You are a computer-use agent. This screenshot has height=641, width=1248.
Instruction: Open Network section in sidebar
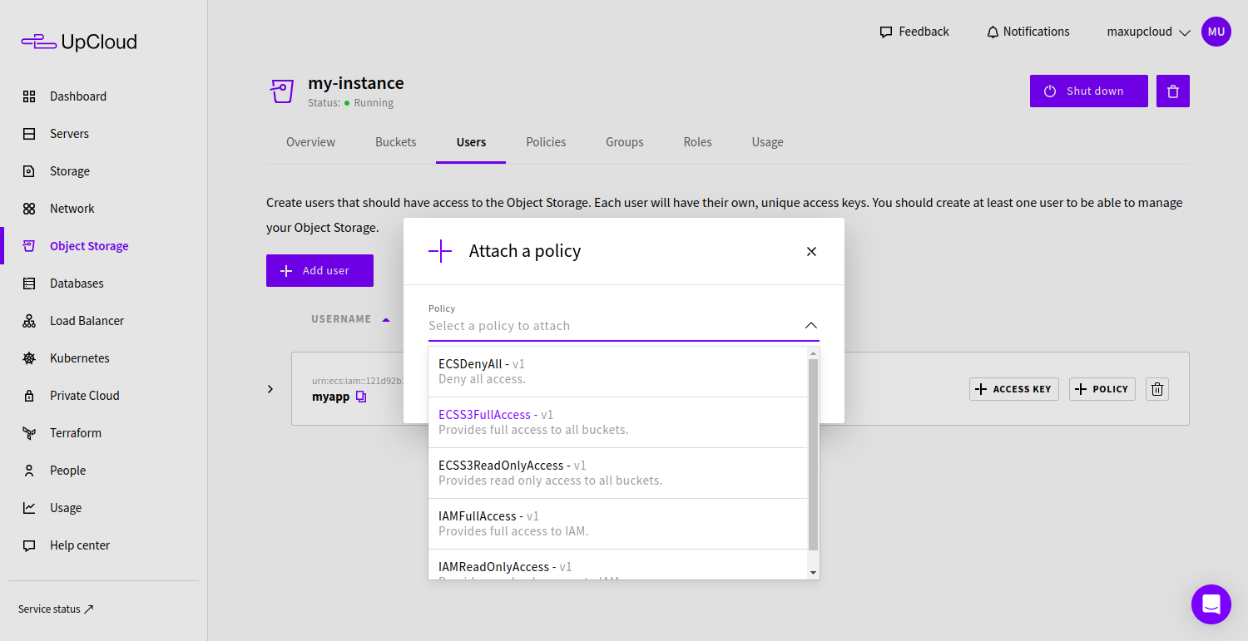72,209
